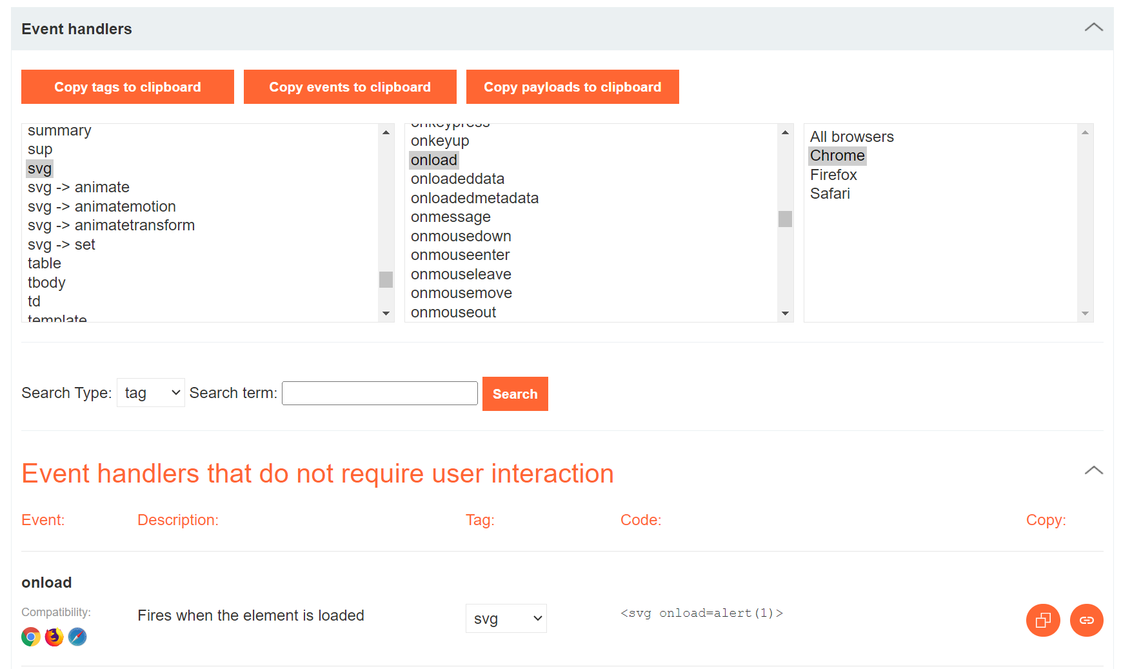1121x669 pixels.
Task: Select table in the tags list
Action: tap(45, 264)
